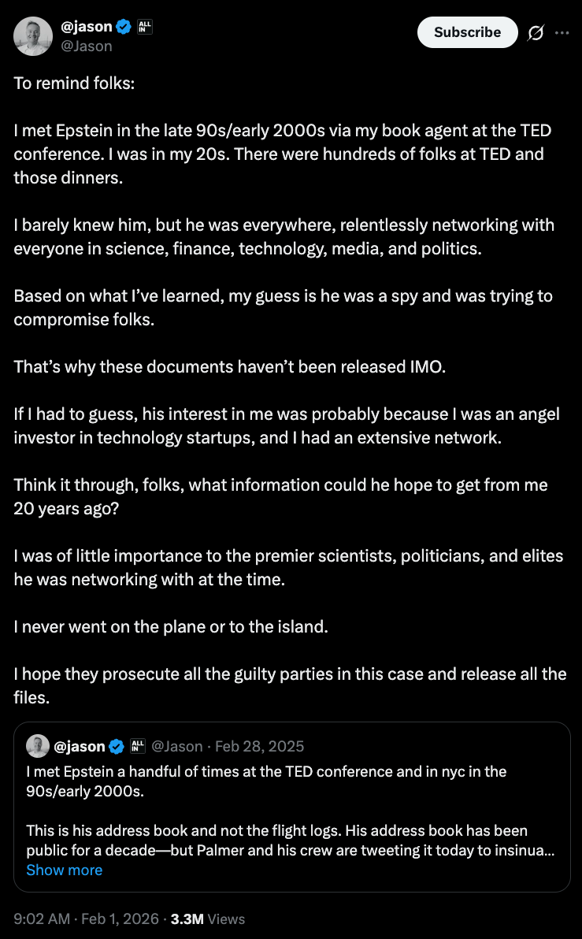Image resolution: width=582 pixels, height=939 pixels.
Task: Click the blue verified badge beside the top @jason name
Action: click(124, 27)
